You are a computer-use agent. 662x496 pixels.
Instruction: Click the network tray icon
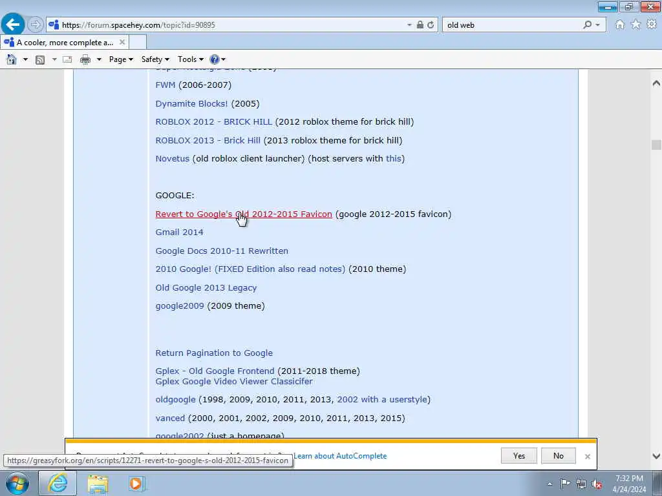point(581,484)
